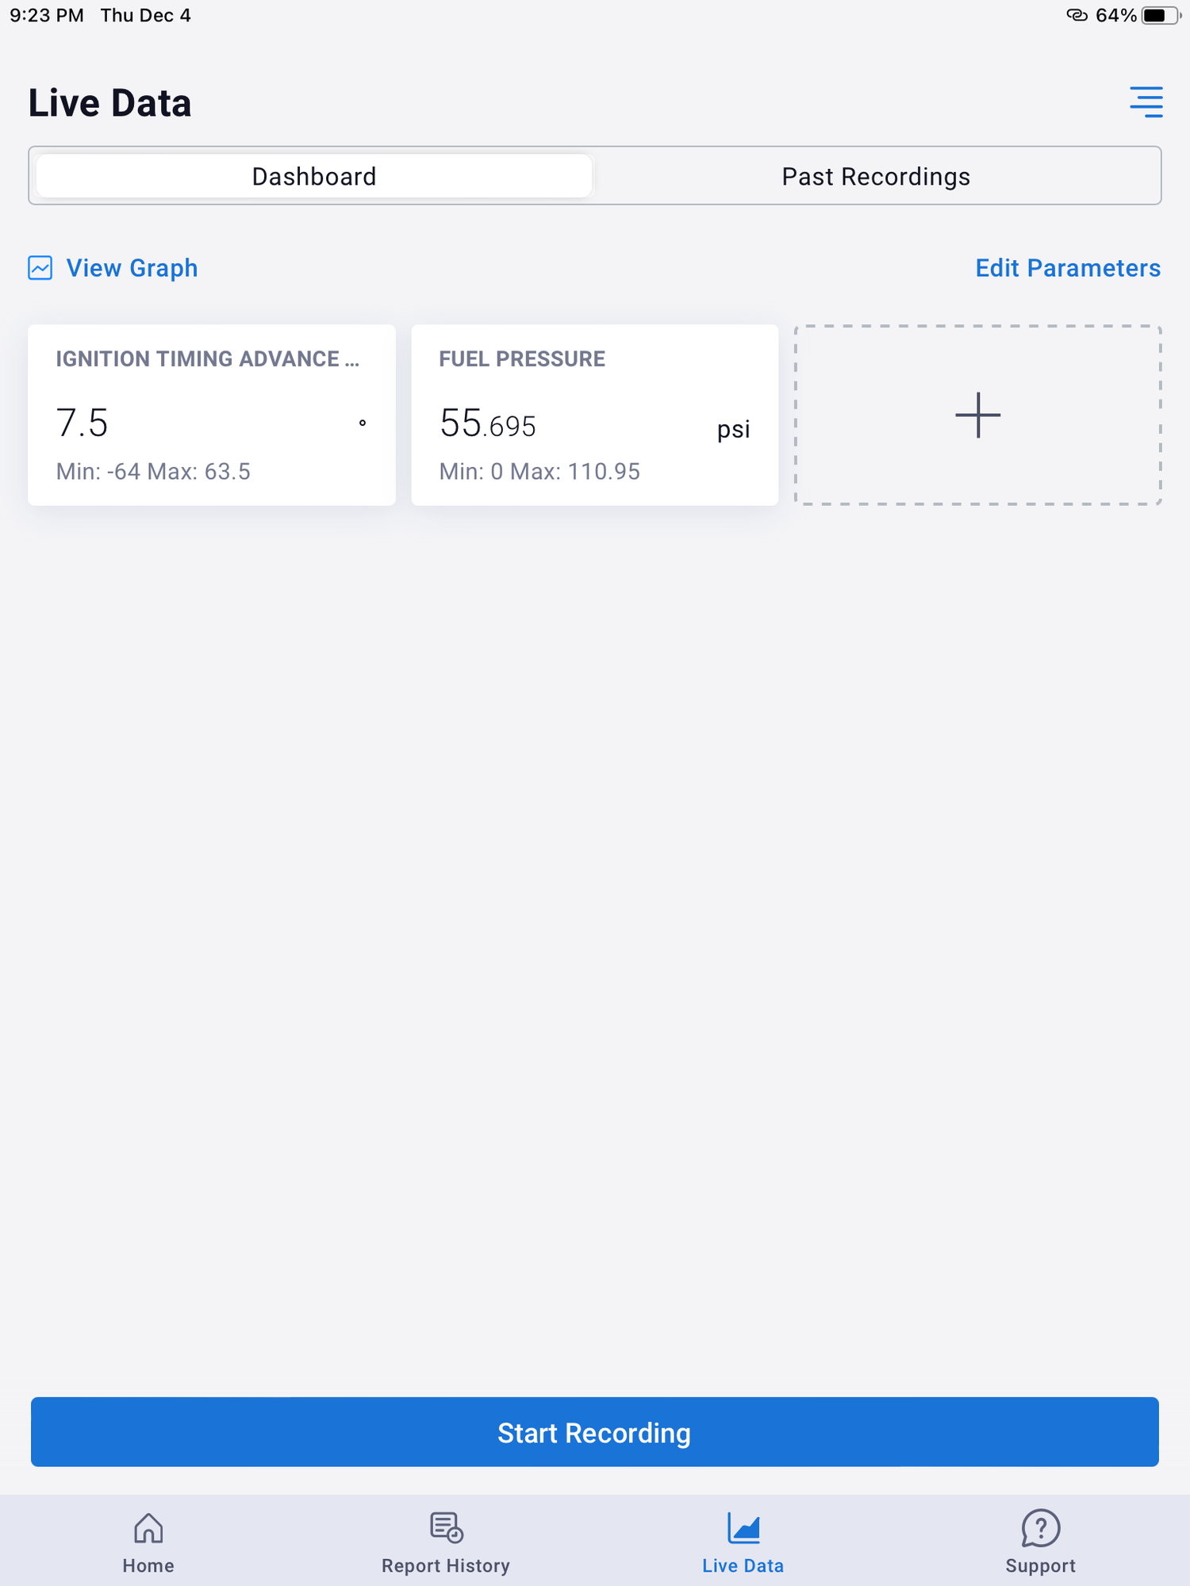Open the hamburger menu icon
Image resolution: width=1190 pixels, height=1586 pixels.
click(x=1146, y=102)
